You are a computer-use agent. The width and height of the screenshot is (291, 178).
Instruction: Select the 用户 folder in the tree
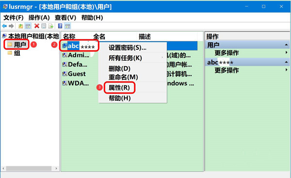point(20,45)
